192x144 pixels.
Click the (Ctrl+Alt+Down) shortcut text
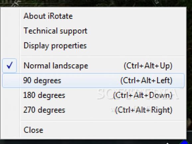point(143,96)
